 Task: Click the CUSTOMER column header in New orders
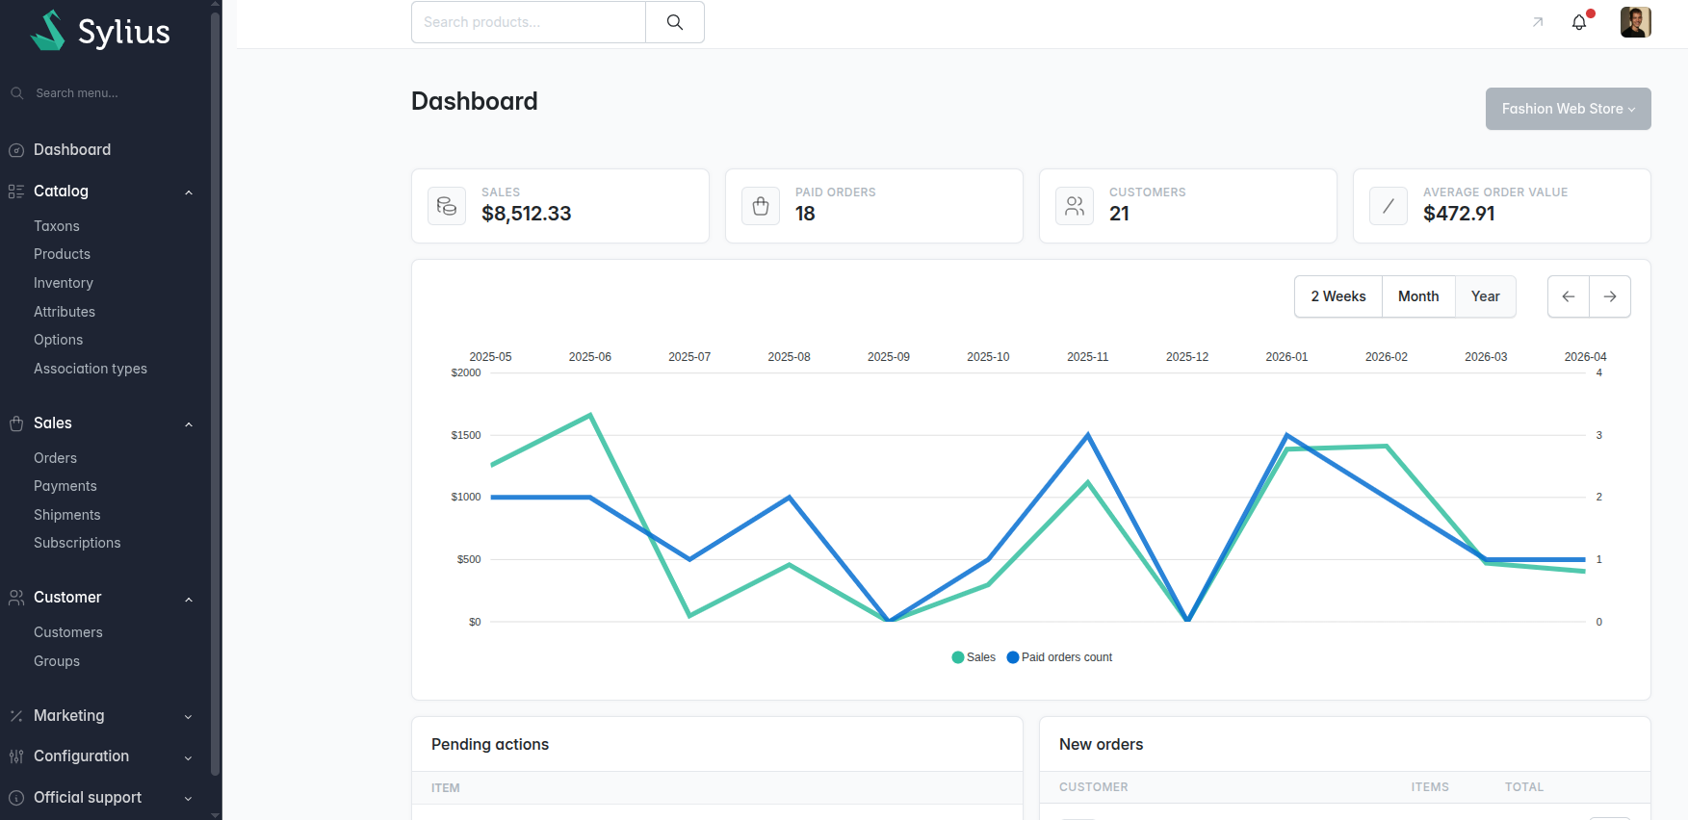(x=1093, y=787)
